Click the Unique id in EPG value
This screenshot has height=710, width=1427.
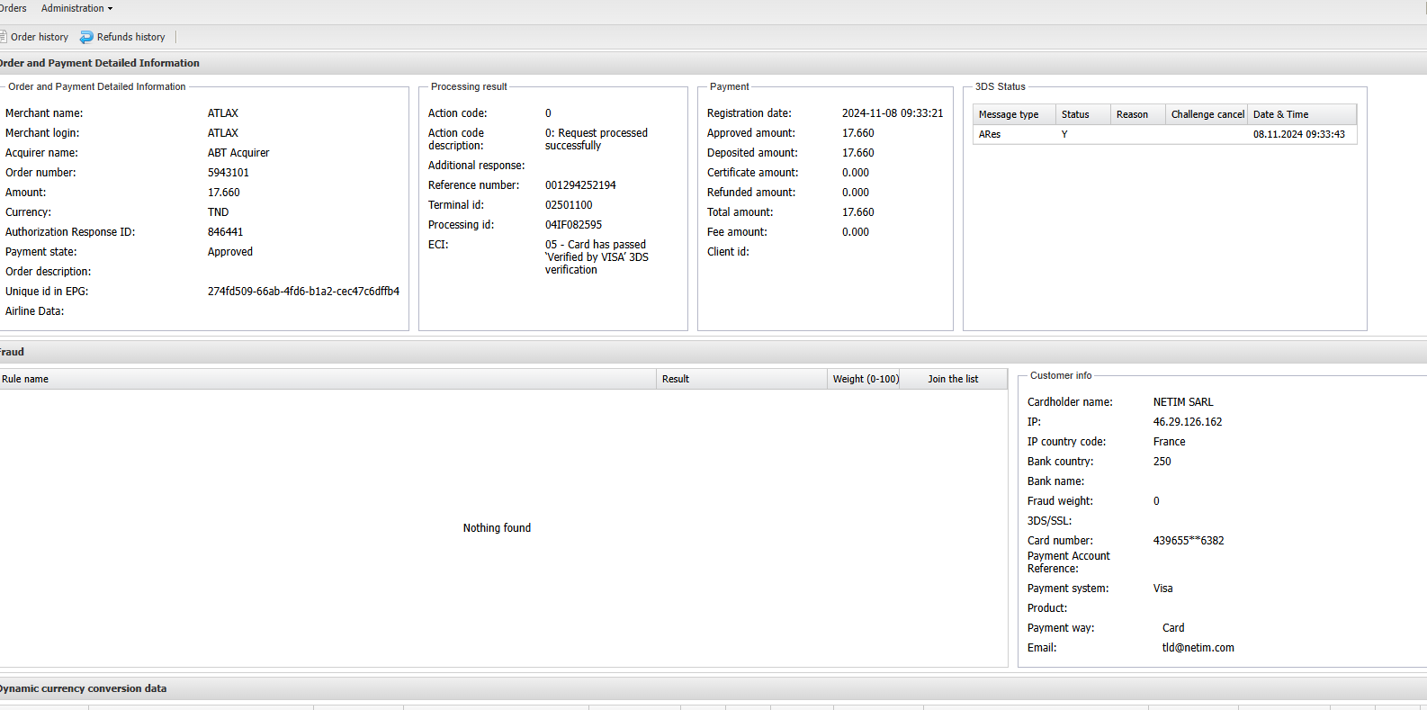[x=303, y=292]
